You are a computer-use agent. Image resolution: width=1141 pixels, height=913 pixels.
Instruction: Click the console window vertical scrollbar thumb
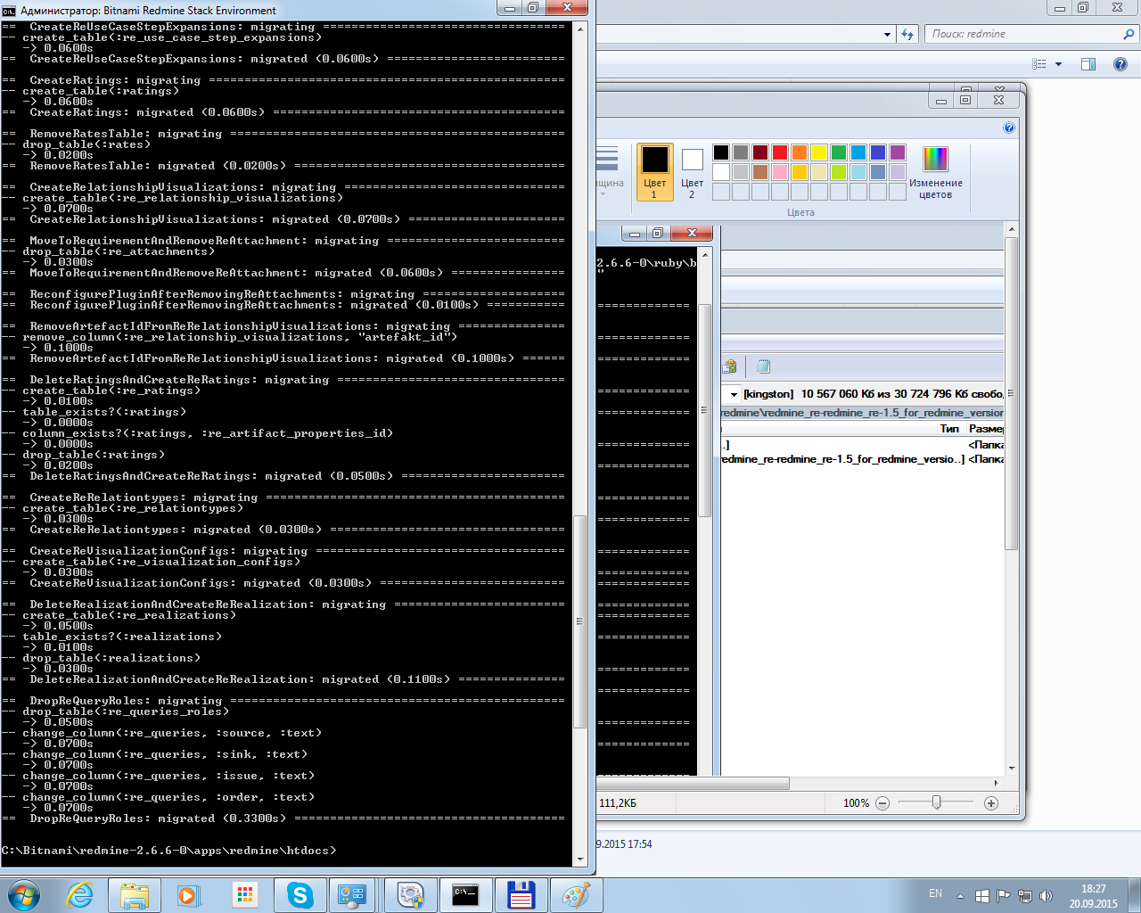tap(580, 621)
